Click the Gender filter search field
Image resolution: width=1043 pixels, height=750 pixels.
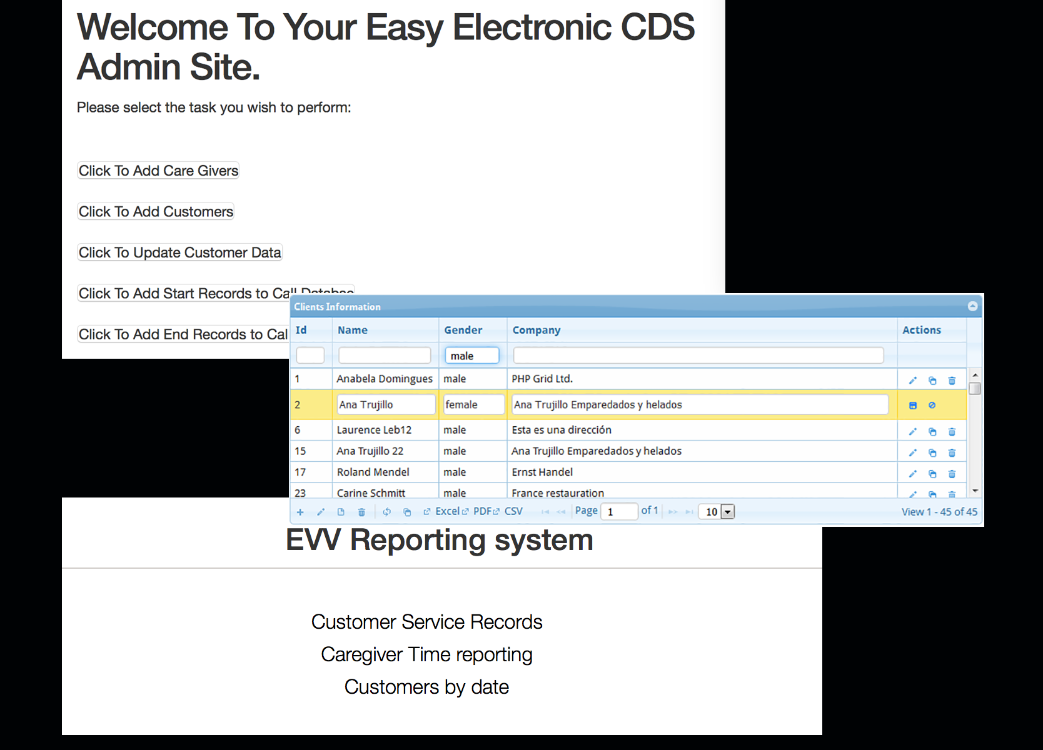[x=471, y=356]
